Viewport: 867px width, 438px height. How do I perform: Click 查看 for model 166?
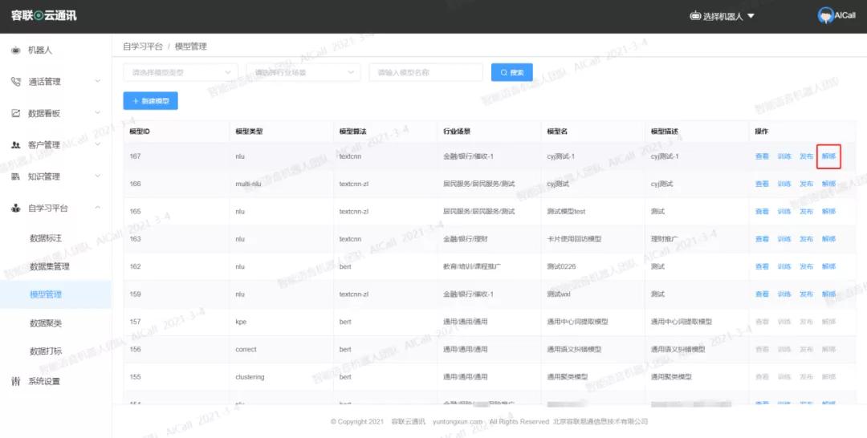762,184
